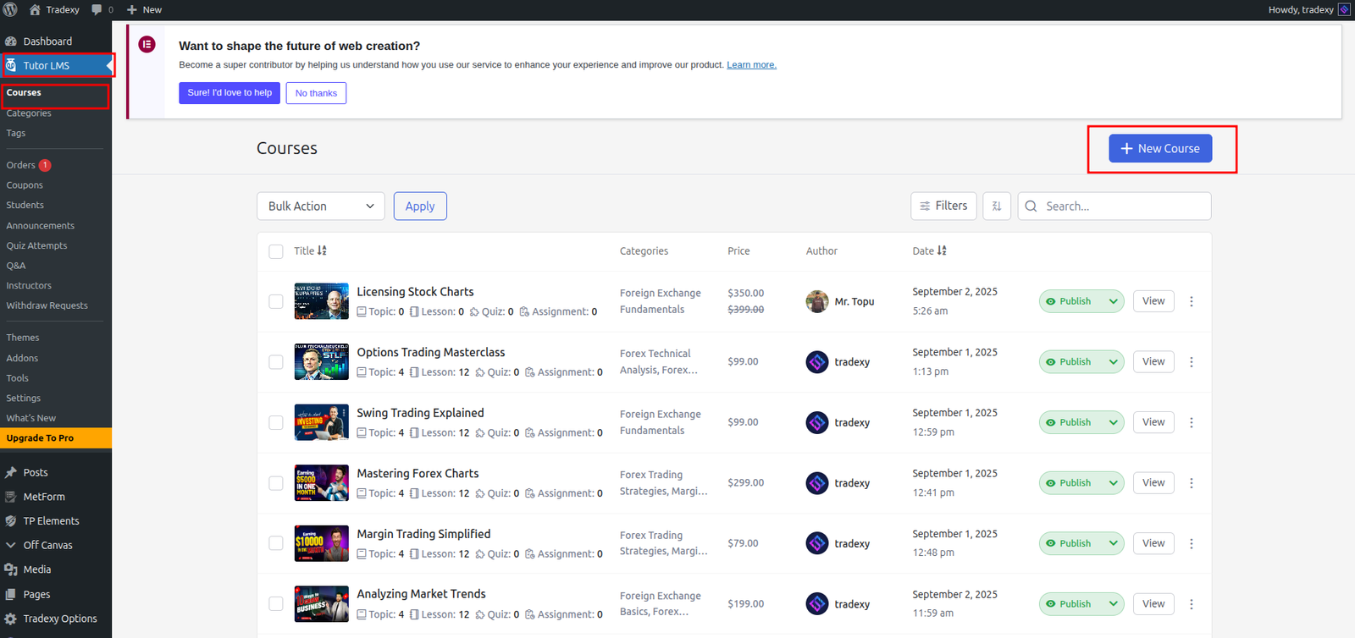The height and width of the screenshot is (638, 1355).
Task: Open Withdraw Requests menu item
Action: (47, 305)
